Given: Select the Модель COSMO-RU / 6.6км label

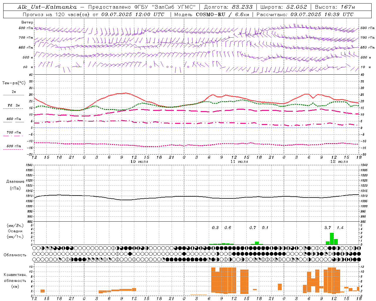Looking at the screenshot, I should tap(212, 14).
